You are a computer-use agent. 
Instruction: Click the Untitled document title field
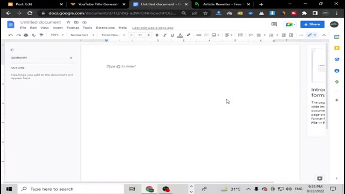click(x=40, y=22)
